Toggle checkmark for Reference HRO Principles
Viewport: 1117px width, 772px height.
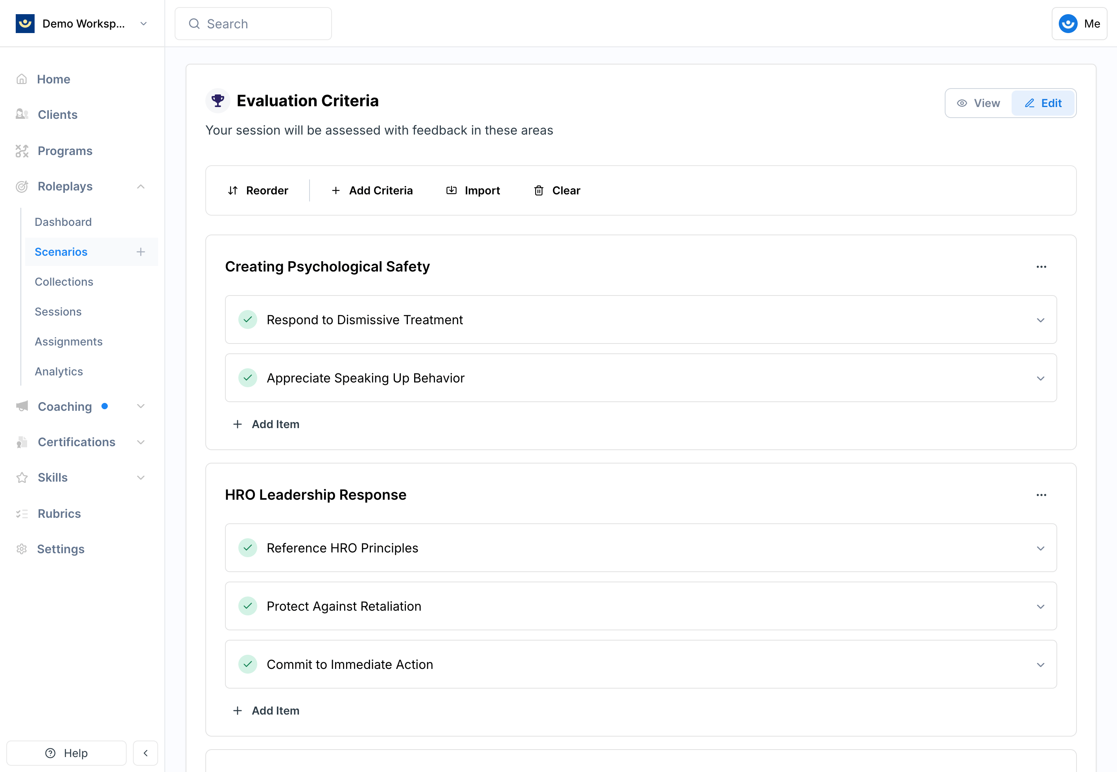(x=247, y=548)
